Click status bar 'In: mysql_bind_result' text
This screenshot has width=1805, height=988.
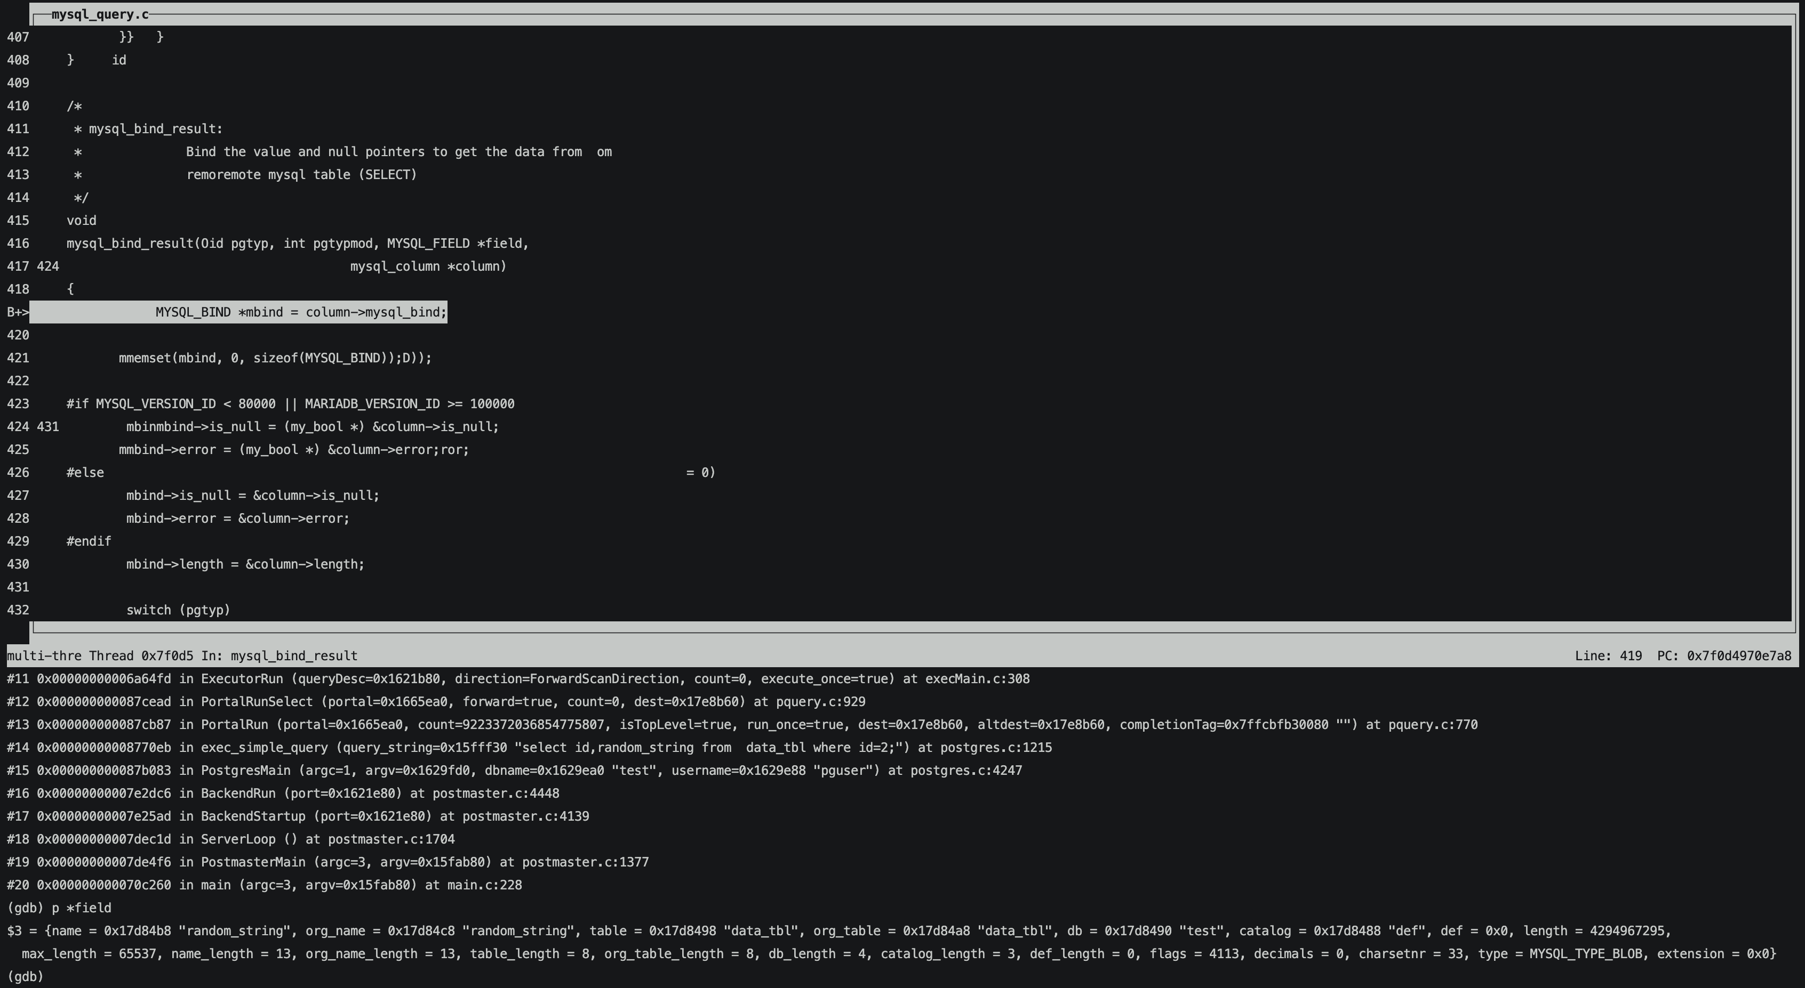click(x=279, y=656)
